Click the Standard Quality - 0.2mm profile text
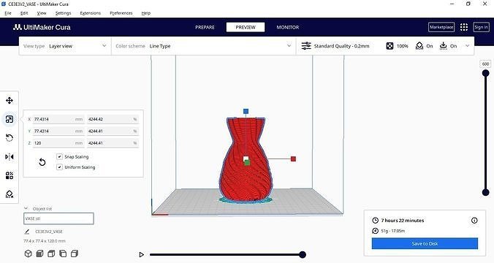 341,46
